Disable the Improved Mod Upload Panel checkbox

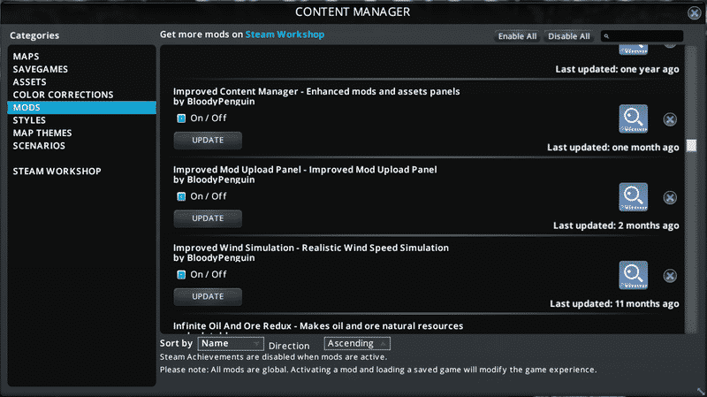[x=181, y=196]
